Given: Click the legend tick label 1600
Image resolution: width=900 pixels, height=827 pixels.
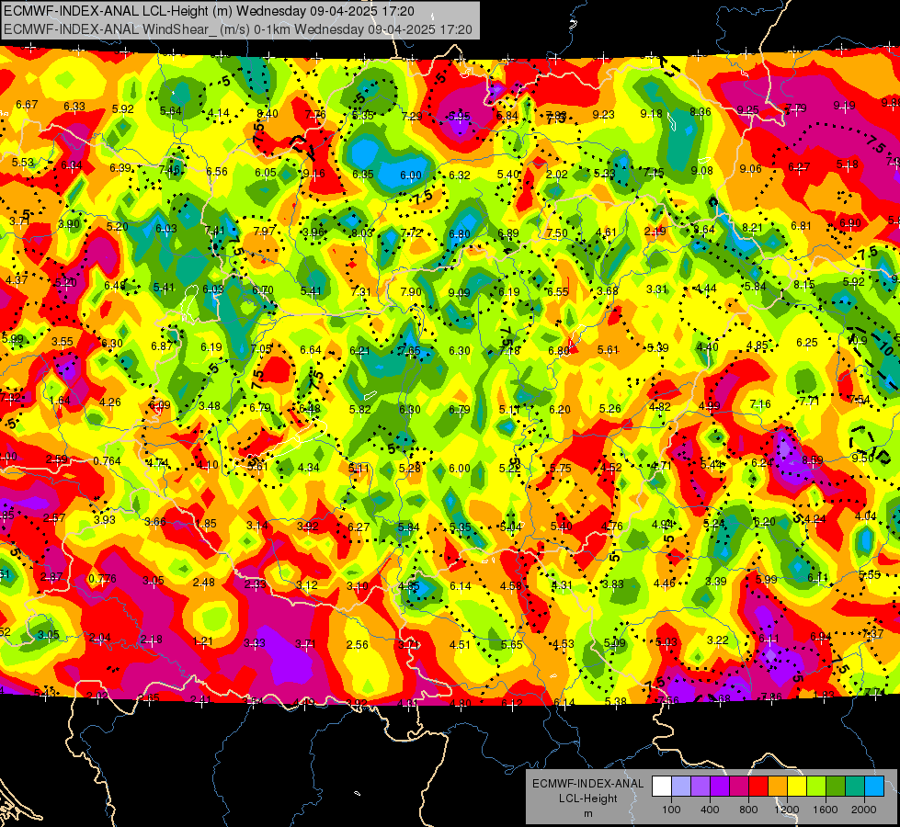Looking at the screenshot, I should (x=825, y=810).
